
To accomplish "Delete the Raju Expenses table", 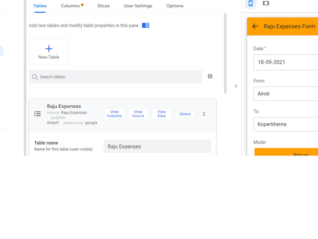I will point(185,114).
